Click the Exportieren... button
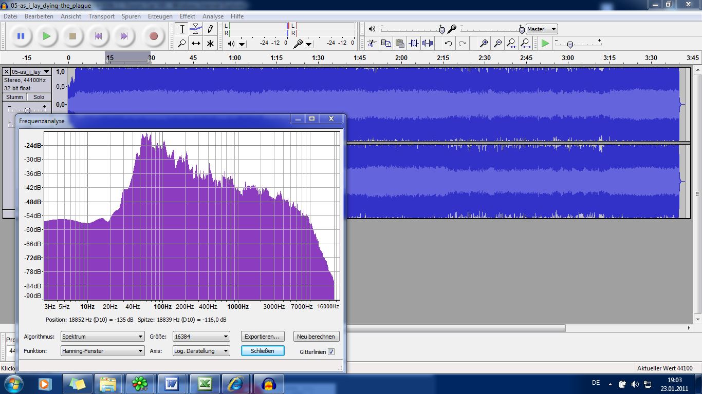 (x=262, y=337)
